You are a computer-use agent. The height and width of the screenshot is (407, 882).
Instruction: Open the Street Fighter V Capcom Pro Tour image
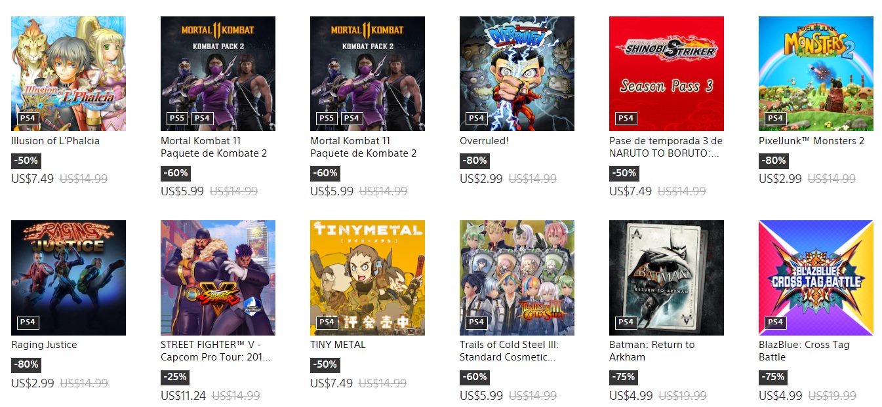pos(218,278)
